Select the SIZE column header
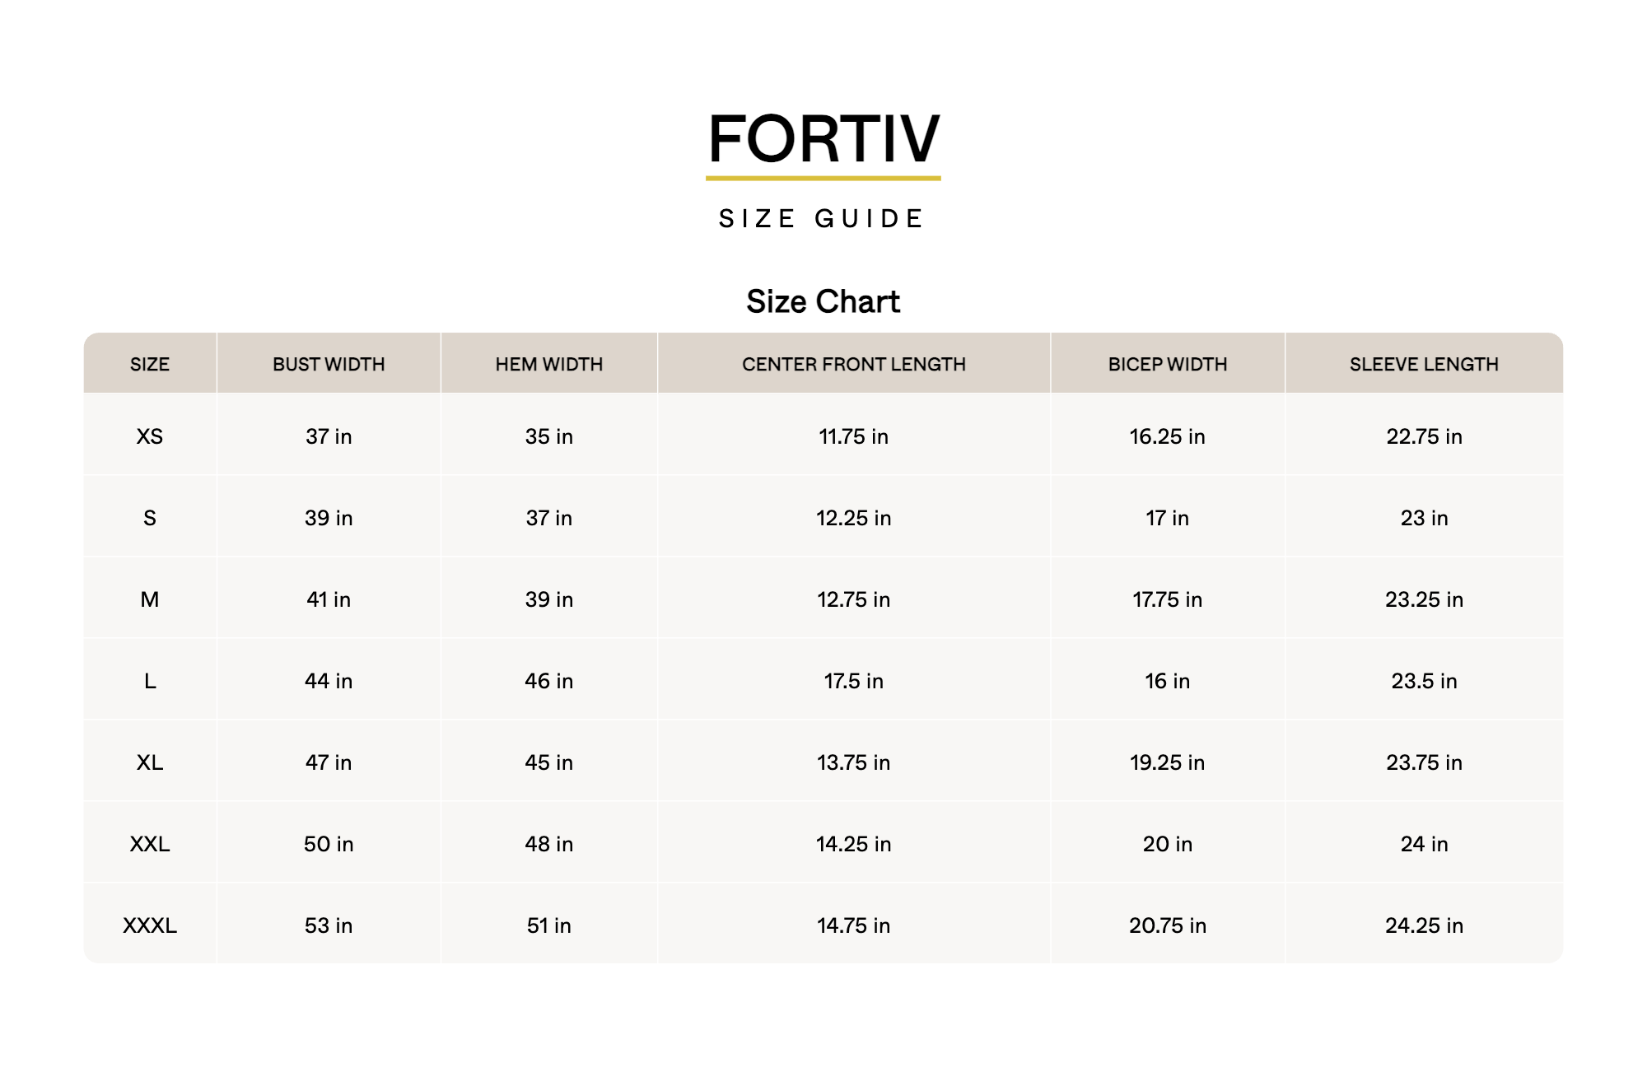This screenshot has height=1072, width=1647. 150,364
